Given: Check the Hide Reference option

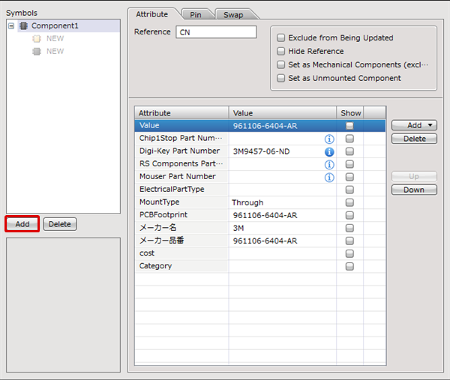Looking at the screenshot, I should click(281, 51).
